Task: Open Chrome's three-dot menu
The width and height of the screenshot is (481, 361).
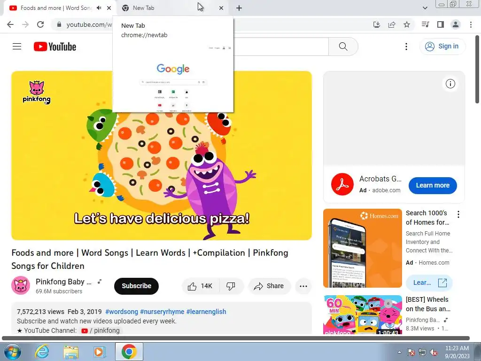Action: (x=471, y=24)
